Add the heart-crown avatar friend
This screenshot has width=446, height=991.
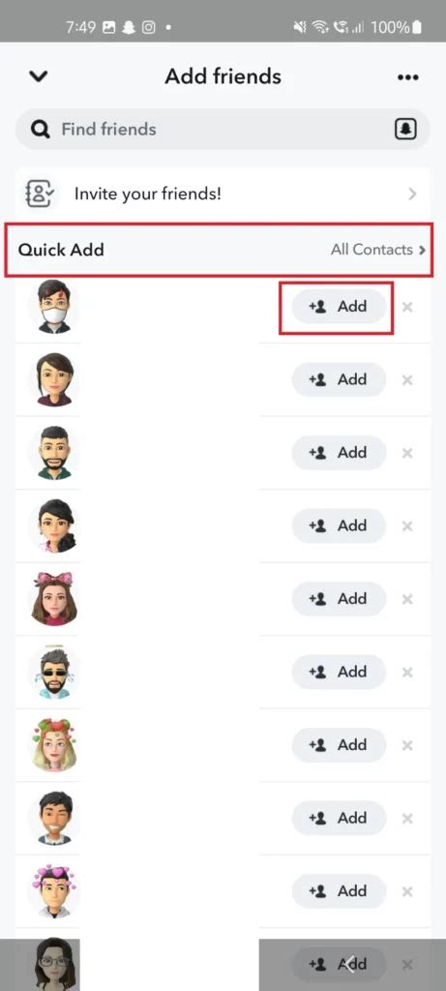(339, 891)
